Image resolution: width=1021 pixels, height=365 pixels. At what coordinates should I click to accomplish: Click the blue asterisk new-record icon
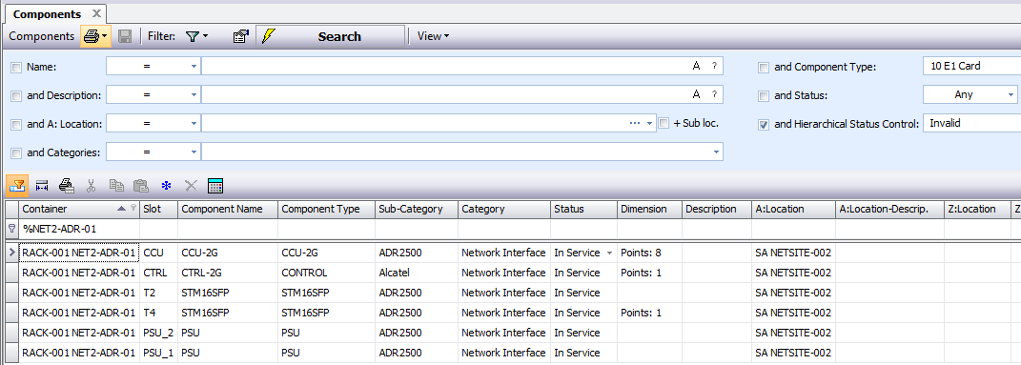(166, 186)
